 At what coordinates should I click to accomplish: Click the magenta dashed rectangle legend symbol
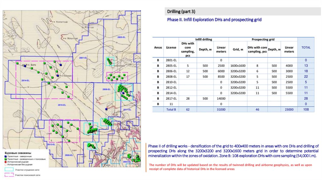coord(9,175)
